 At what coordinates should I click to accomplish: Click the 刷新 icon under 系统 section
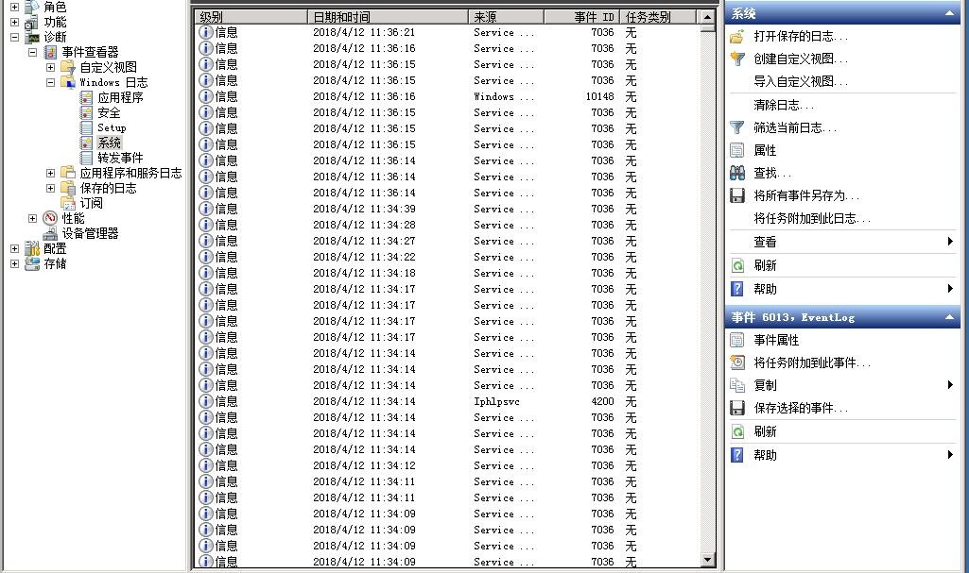736,266
